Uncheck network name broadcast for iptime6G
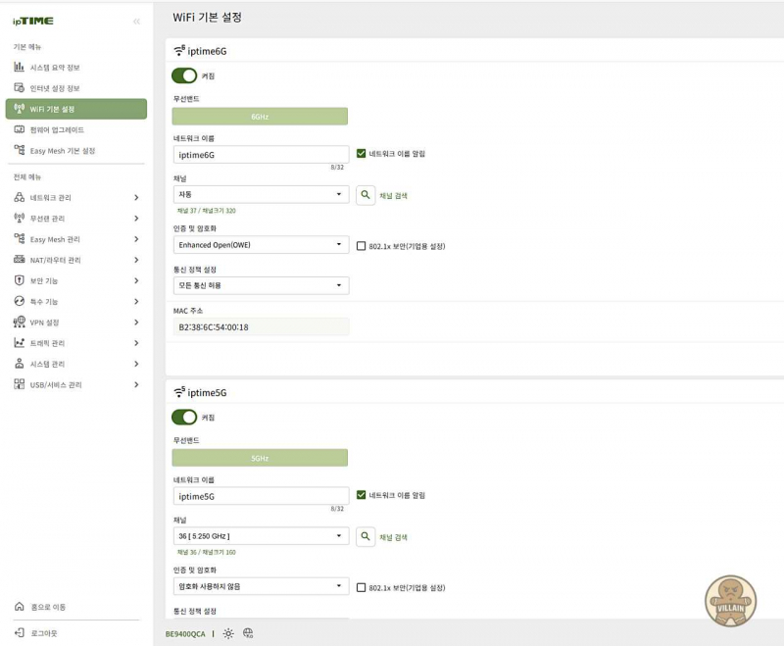784x646 pixels. pyautogui.click(x=362, y=154)
